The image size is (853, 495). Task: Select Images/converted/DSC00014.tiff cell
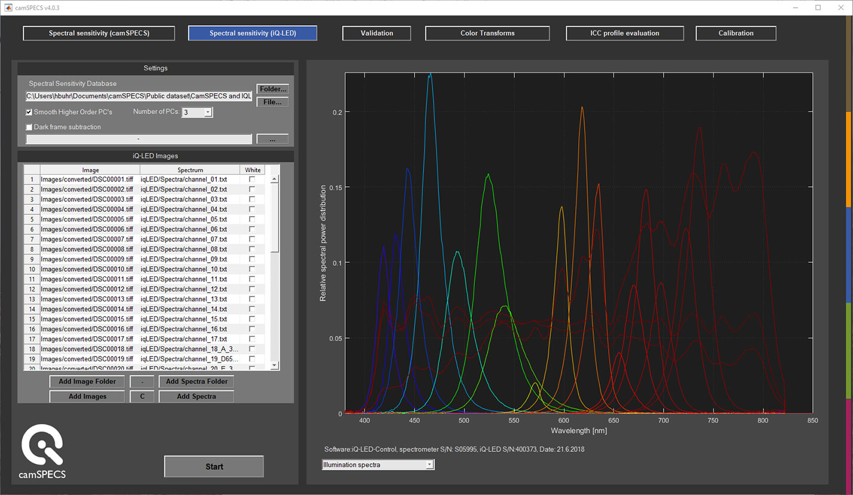click(90, 309)
